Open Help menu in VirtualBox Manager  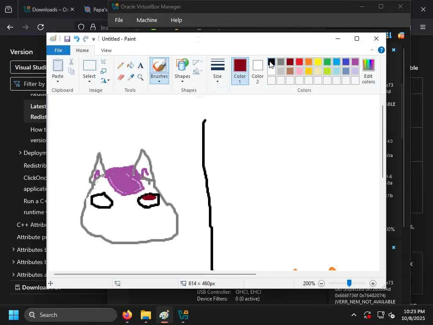176,20
